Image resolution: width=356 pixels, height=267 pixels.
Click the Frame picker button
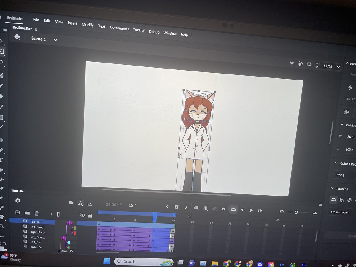coord(340,212)
